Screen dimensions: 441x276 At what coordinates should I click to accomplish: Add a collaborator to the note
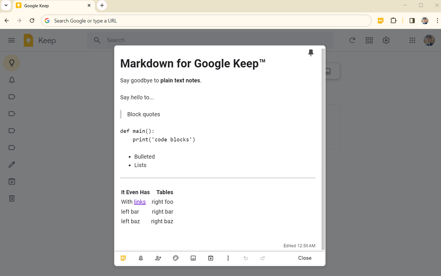pyautogui.click(x=158, y=258)
